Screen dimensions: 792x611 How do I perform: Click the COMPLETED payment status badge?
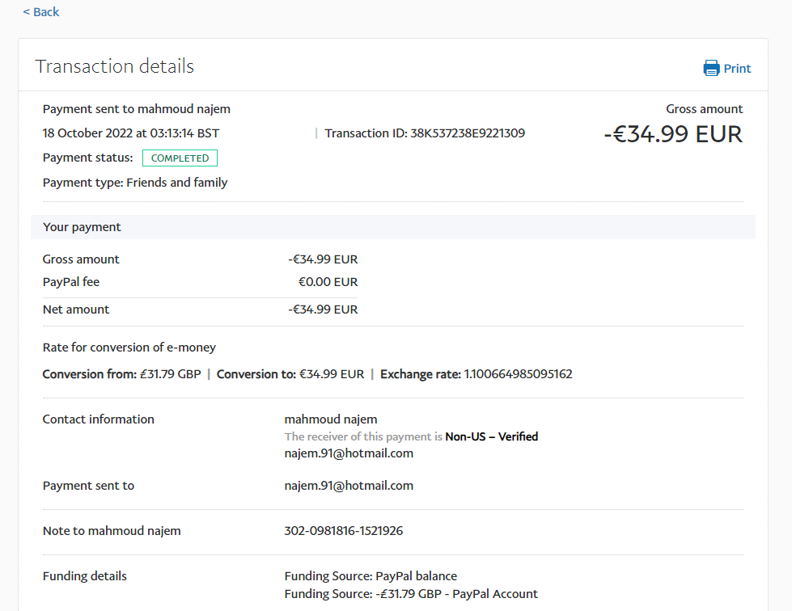pos(180,158)
